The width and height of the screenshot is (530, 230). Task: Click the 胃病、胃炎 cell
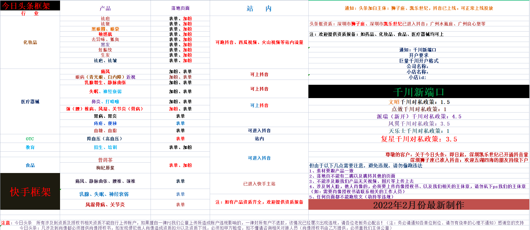pos(105,116)
